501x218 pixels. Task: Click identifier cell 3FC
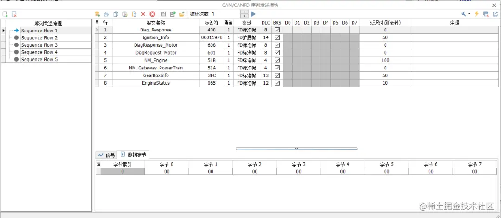click(x=212, y=75)
